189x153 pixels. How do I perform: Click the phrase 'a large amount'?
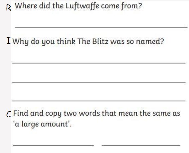[42, 124]
